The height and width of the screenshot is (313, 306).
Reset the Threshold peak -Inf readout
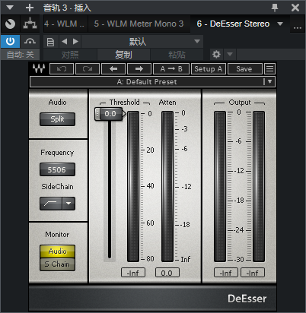point(133,273)
